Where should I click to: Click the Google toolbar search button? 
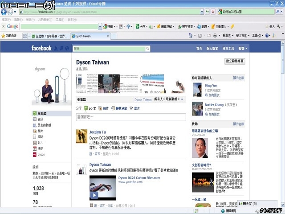tap(109, 27)
